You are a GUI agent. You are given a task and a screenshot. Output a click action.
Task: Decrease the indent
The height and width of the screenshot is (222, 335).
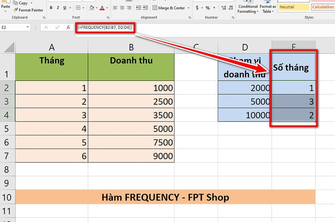pos(139,8)
